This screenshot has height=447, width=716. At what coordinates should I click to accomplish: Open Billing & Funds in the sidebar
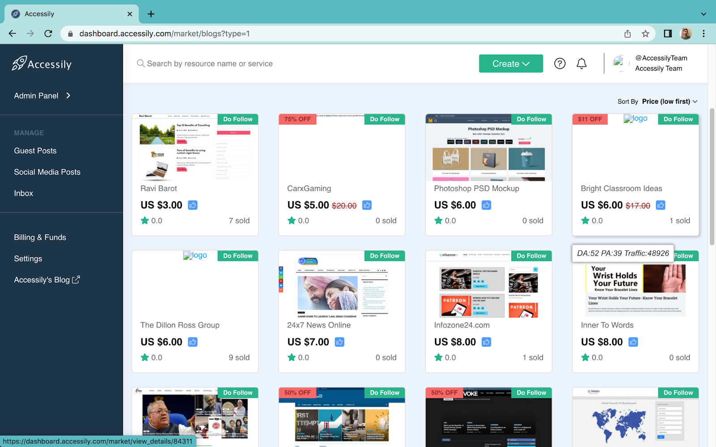coord(40,237)
